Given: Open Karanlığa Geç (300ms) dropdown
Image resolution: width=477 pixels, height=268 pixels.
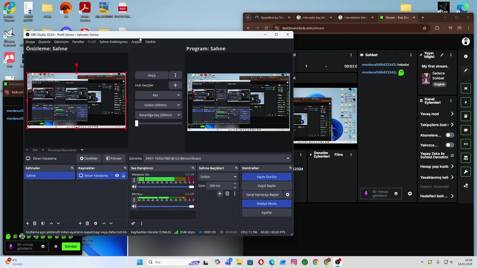Looking at the screenshot, I should (x=158, y=115).
